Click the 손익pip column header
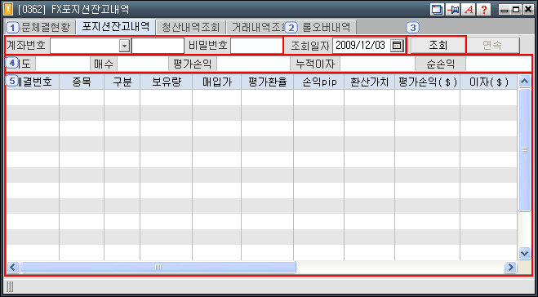Screen dimensions: 538x297 click(x=318, y=82)
